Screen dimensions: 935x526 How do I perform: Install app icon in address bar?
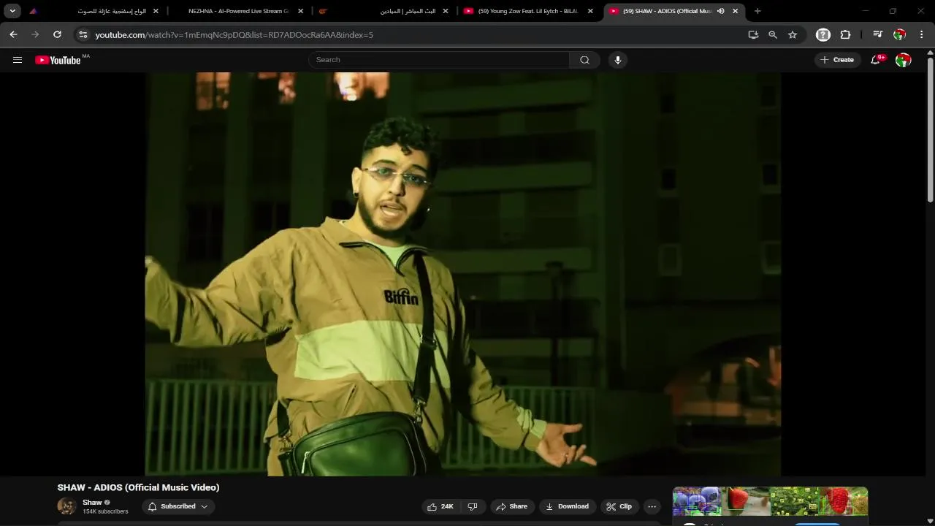753,34
